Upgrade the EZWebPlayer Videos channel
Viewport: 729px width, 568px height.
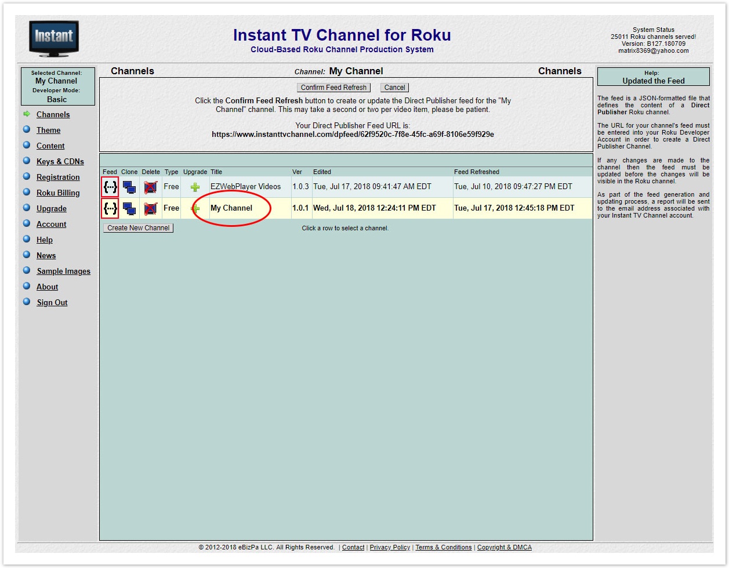195,187
